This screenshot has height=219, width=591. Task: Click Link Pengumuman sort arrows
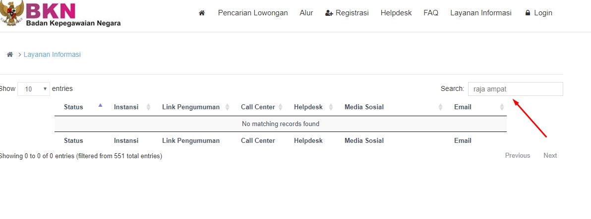pyautogui.click(x=228, y=107)
